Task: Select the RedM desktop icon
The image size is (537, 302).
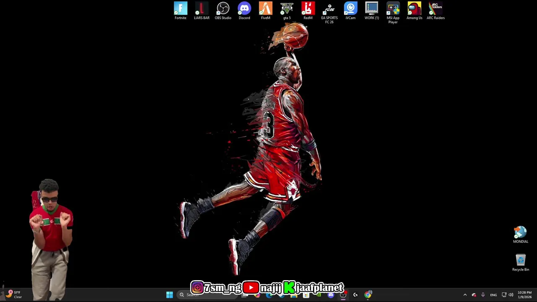Action: [x=308, y=11]
